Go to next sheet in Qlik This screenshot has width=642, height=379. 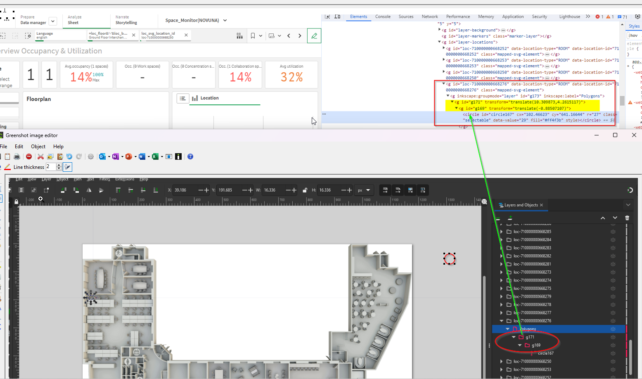click(x=300, y=36)
